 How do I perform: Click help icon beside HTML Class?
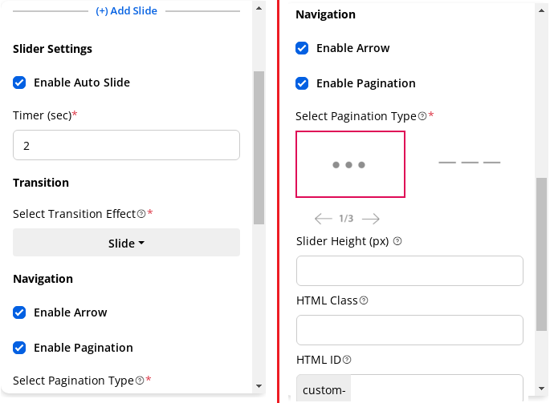364,300
